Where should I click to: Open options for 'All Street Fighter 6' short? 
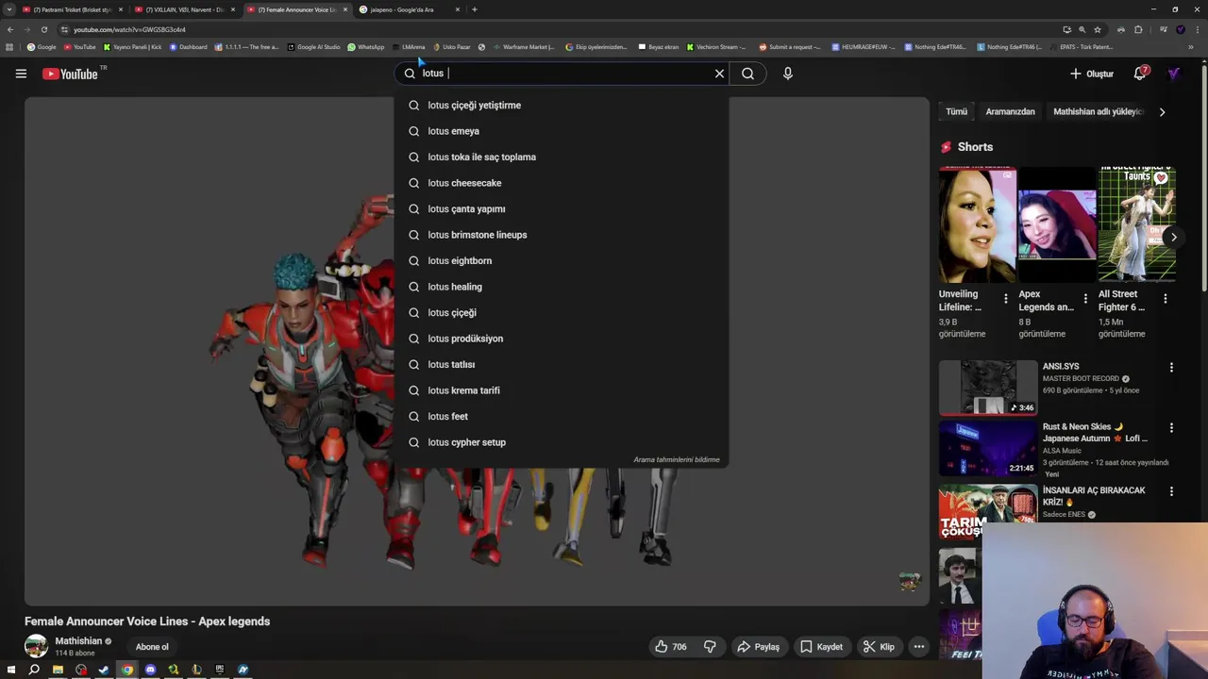coord(1165,299)
